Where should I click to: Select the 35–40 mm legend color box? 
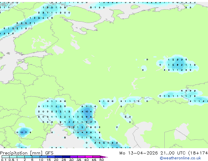(81, 157)
